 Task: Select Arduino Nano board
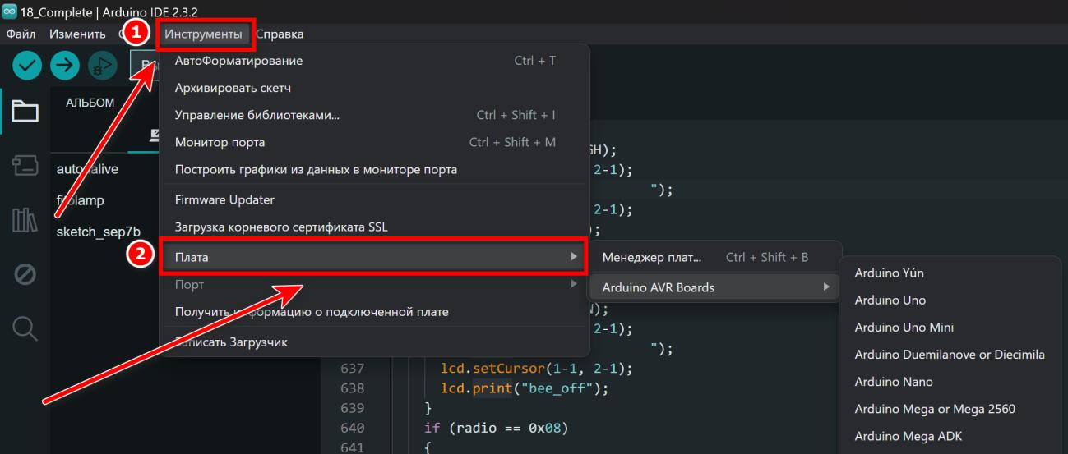point(950,382)
